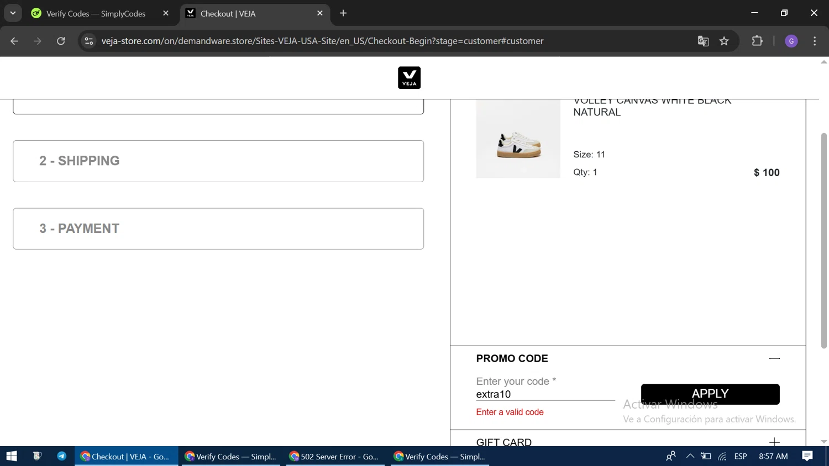Open the Wi-Fi network tray icon
This screenshot has width=829, height=466.
tap(722, 456)
